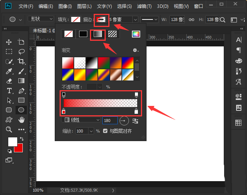
Task: Open the stroke line style dropdown
Action: coord(149,19)
